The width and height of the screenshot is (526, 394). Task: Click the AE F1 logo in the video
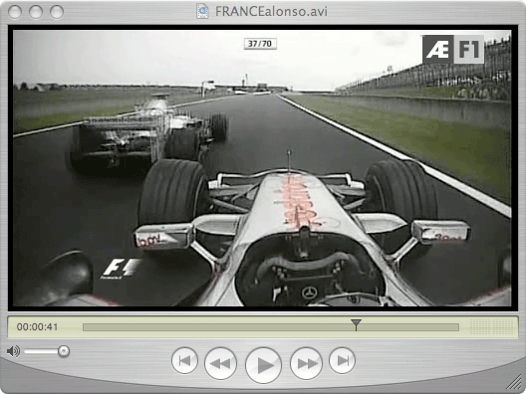(453, 50)
